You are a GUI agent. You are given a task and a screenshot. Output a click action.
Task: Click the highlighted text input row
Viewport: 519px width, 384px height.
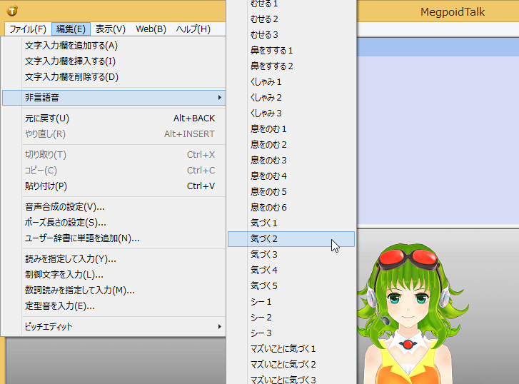pyautogui.click(x=438, y=46)
